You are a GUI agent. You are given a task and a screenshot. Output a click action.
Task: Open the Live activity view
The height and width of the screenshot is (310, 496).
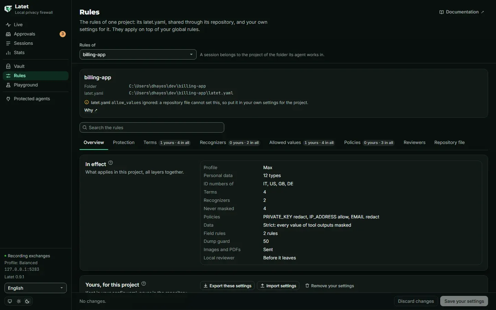click(x=35, y=25)
